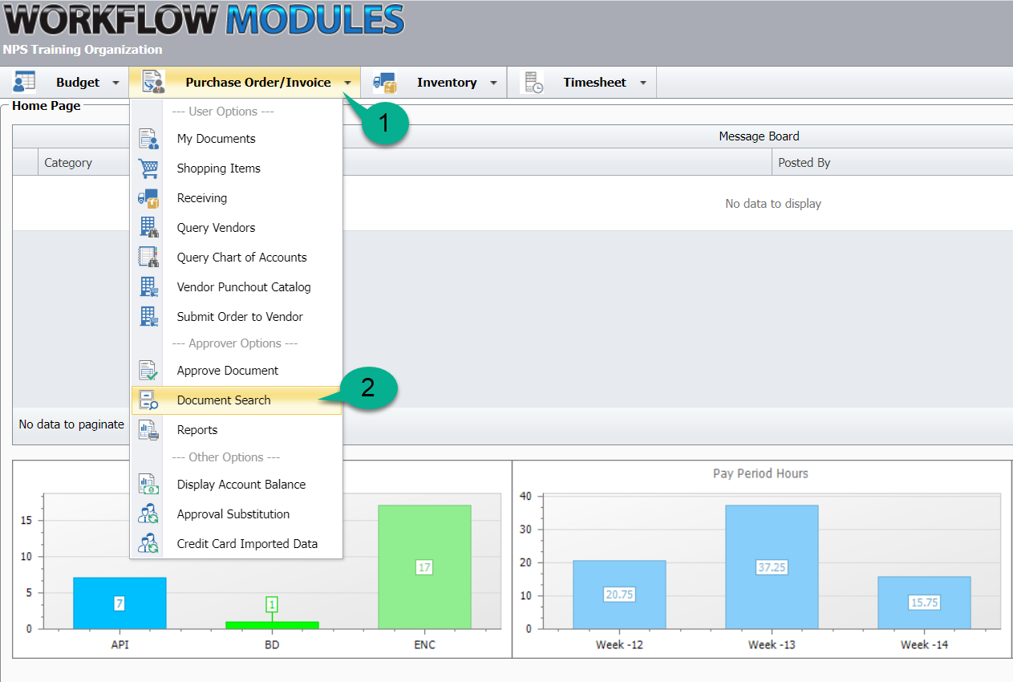Click the Posted By column header
The height and width of the screenshot is (682, 1013).
804,163
